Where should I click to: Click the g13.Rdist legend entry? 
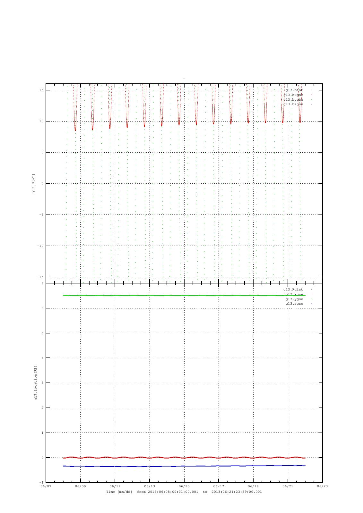[293, 290]
